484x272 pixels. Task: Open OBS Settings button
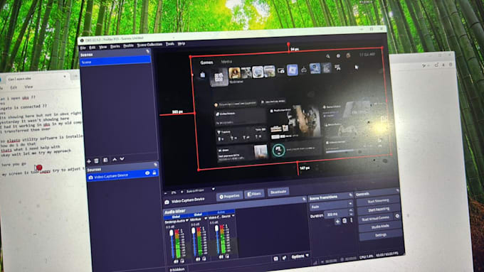[381, 235]
